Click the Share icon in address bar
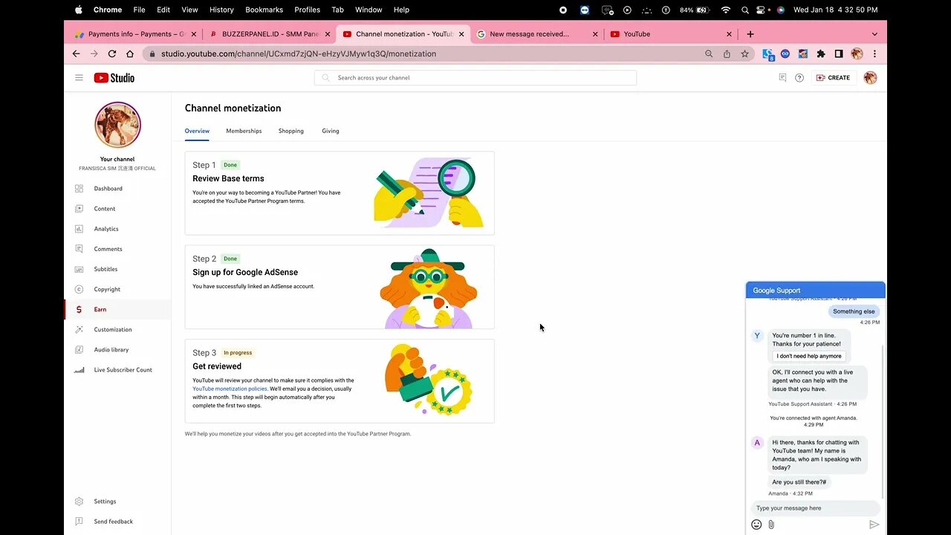951x535 pixels. click(x=727, y=53)
